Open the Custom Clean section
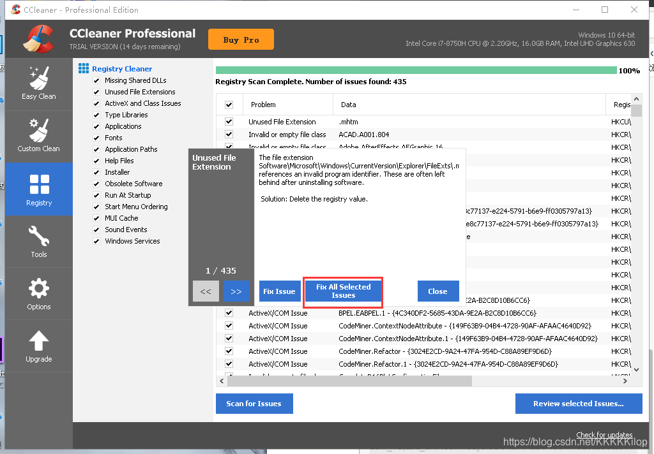Screen dimensions: 654x454 tap(39, 136)
